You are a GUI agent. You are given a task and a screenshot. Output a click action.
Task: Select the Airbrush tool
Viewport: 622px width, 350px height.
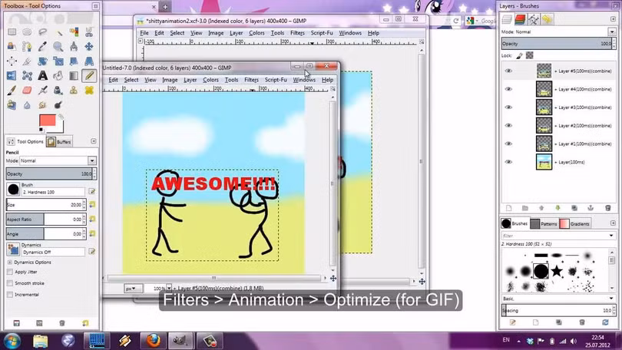point(42,91)
